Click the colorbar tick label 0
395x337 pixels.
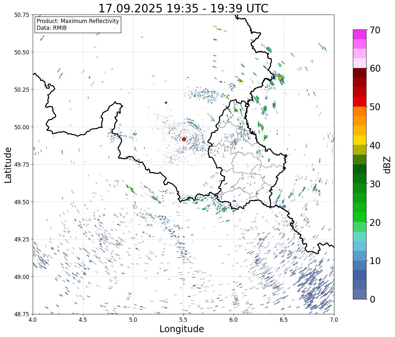[372, 299]
